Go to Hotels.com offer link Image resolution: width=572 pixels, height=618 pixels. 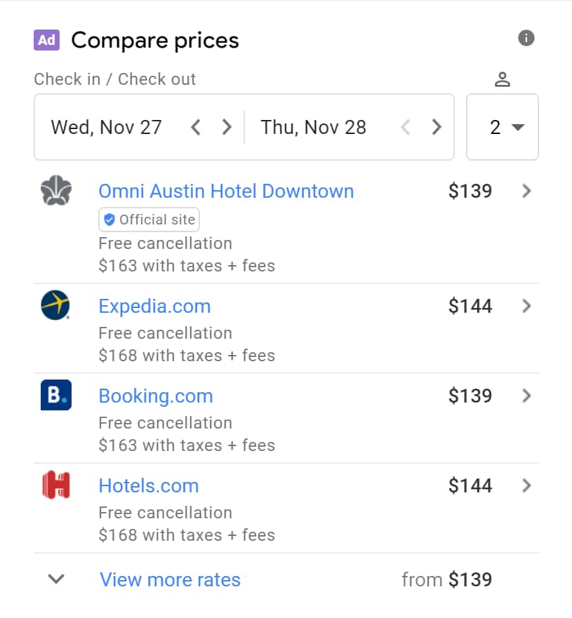149,485
